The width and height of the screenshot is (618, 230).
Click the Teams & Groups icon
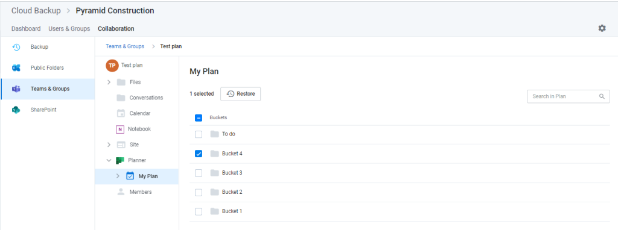[x=16, y=89]
